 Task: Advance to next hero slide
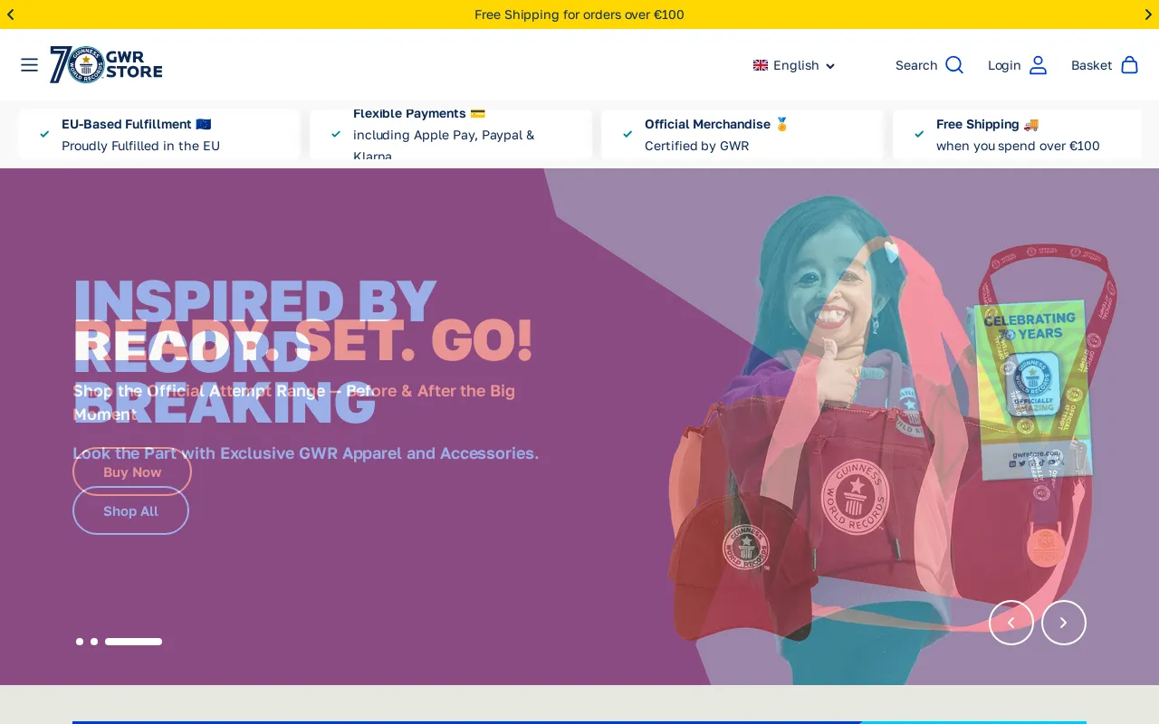(1063, 623)
